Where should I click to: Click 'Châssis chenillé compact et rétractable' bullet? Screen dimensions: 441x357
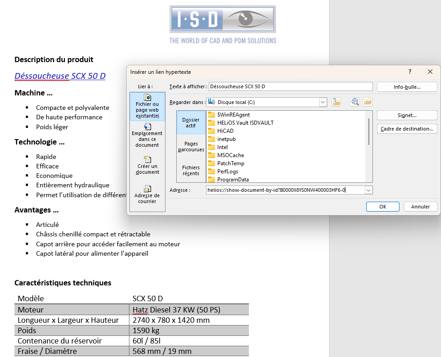[93, 234]
